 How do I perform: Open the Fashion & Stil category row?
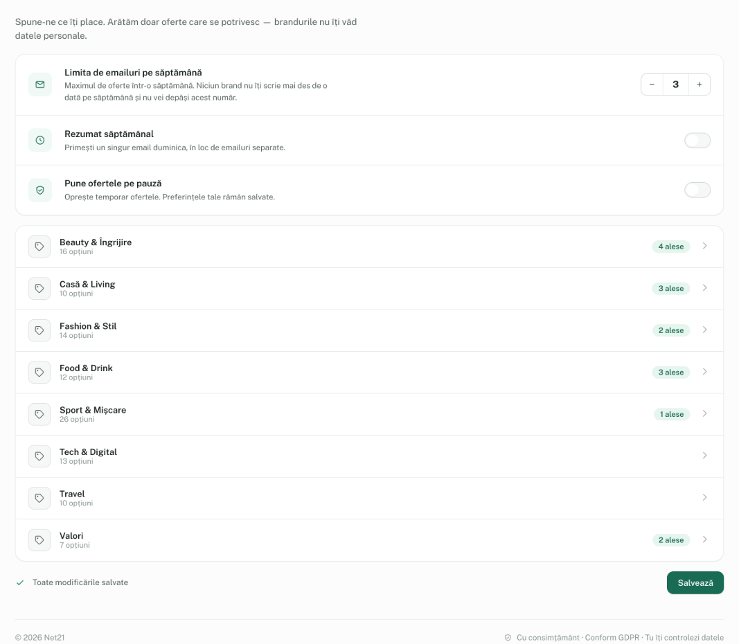click(x=370, y=330)
